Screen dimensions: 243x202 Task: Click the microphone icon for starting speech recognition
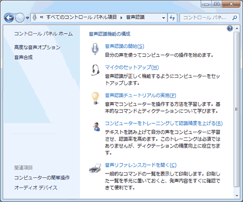pos(95,49)
